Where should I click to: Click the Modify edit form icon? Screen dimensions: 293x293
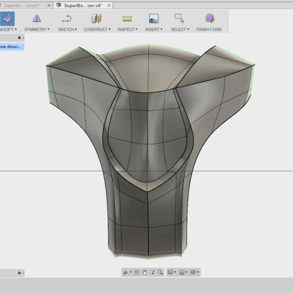(x=7, y=19)
